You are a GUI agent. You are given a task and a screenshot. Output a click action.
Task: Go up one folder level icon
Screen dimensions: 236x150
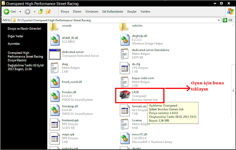pyautogui.click(x=41, y=11)
